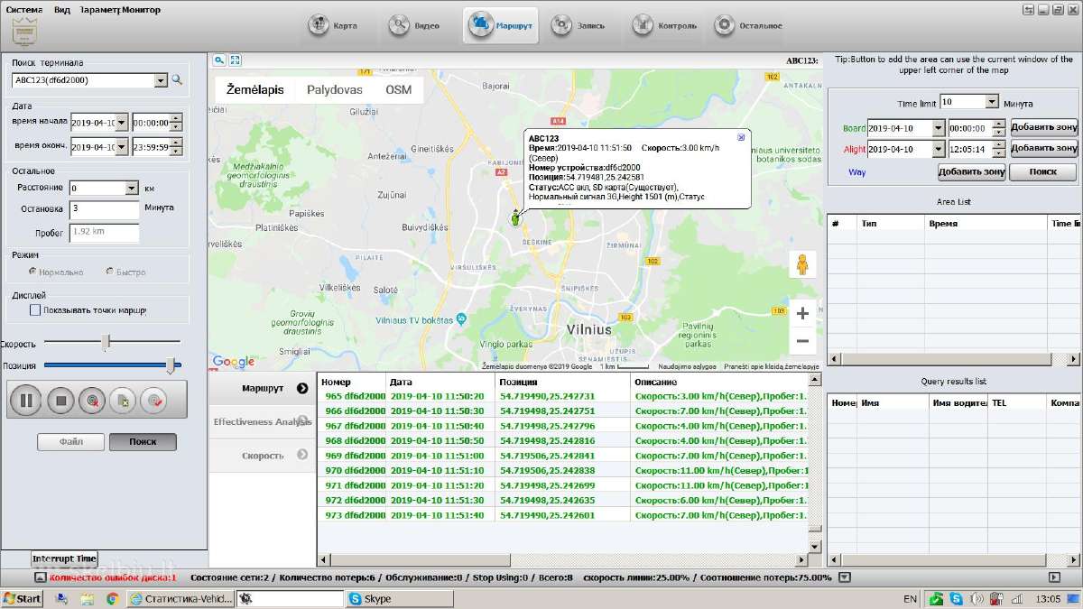
Task: Click the target-with-red-X playback icon
Action: pos(91,400)
